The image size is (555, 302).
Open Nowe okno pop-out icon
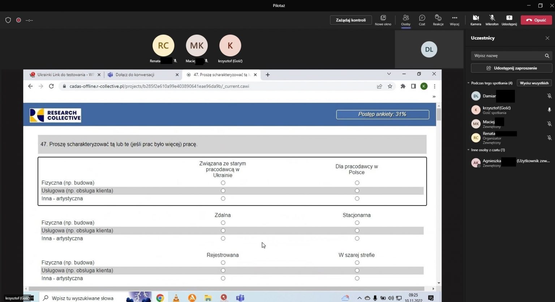(383, 20)
